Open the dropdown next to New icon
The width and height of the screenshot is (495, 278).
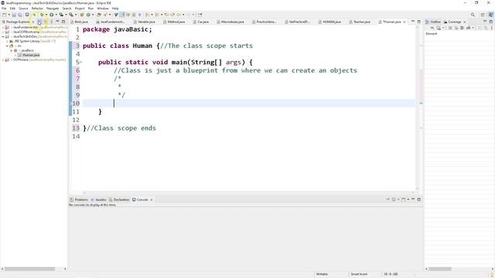9,15
